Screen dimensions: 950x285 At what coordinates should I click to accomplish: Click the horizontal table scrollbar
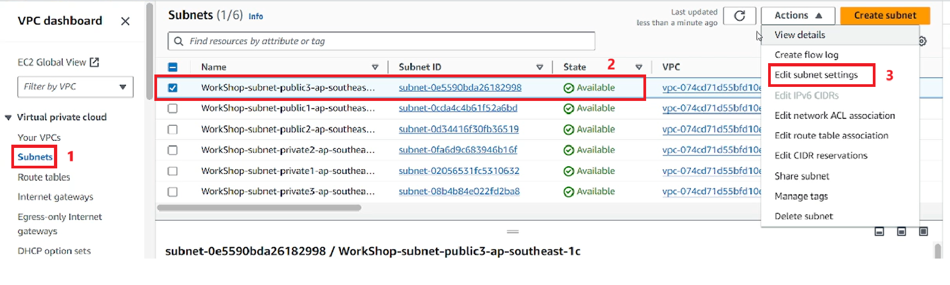[x=259, y=208]
